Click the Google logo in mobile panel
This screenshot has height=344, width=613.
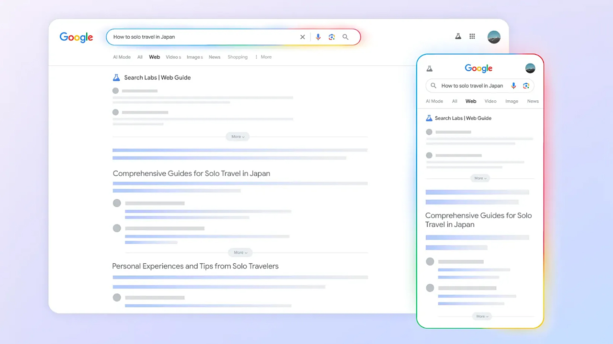click(x=478, y=68)
